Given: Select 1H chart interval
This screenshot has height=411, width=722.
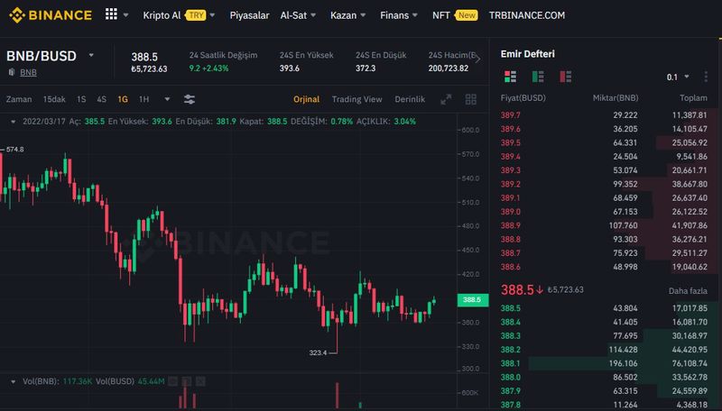Looking at the screenshot, I should point(143,99).
